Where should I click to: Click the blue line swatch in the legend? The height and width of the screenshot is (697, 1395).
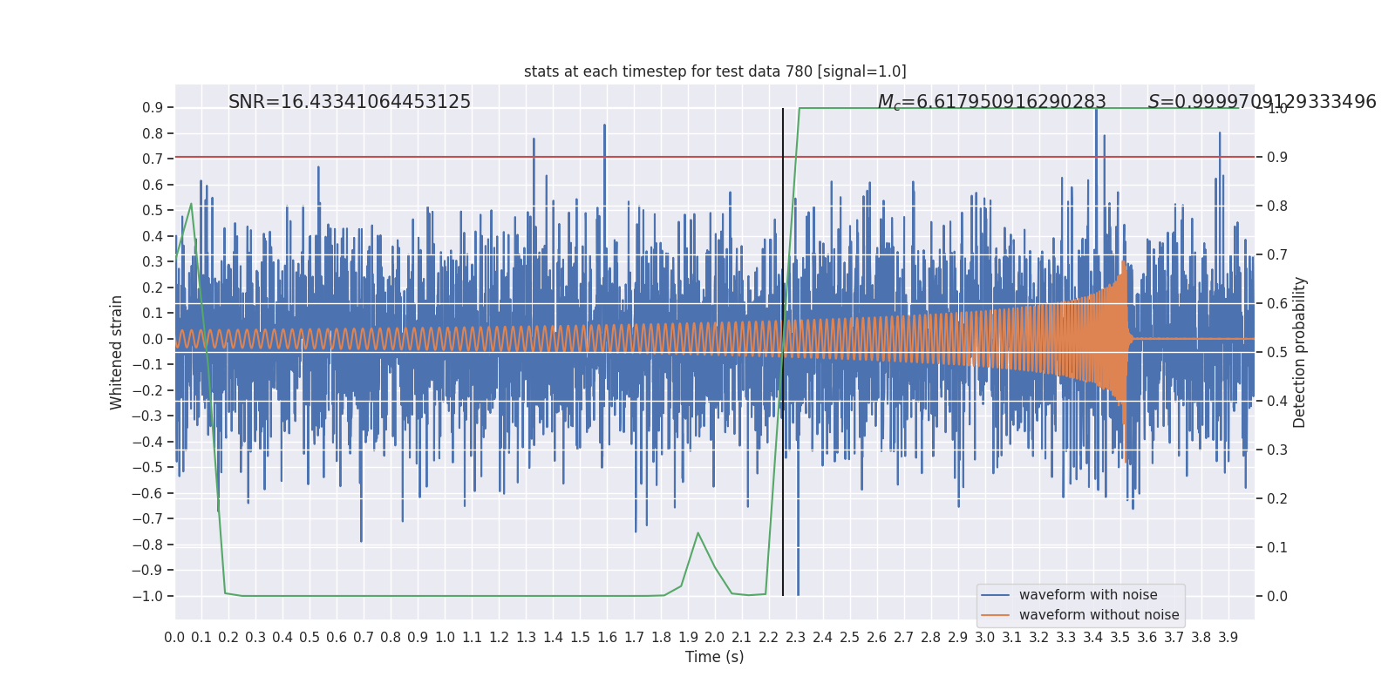click(x=995, y=595)
